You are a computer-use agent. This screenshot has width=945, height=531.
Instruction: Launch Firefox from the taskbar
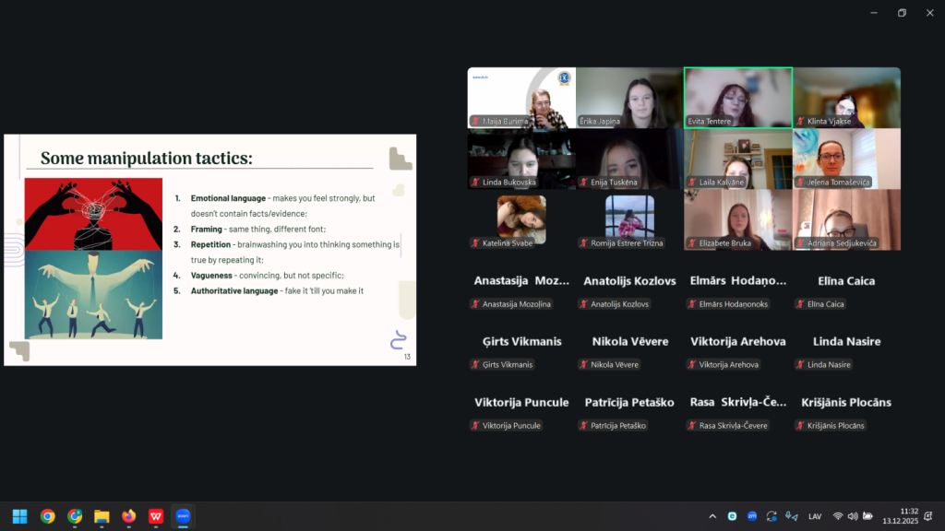[x=129, y=516]
